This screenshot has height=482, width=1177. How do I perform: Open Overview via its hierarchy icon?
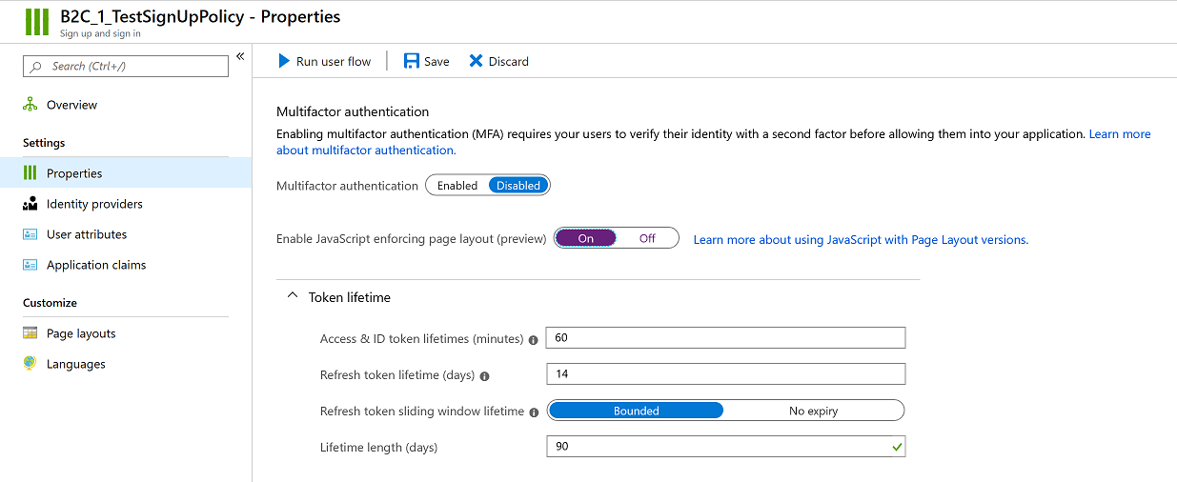pos(30,105)
